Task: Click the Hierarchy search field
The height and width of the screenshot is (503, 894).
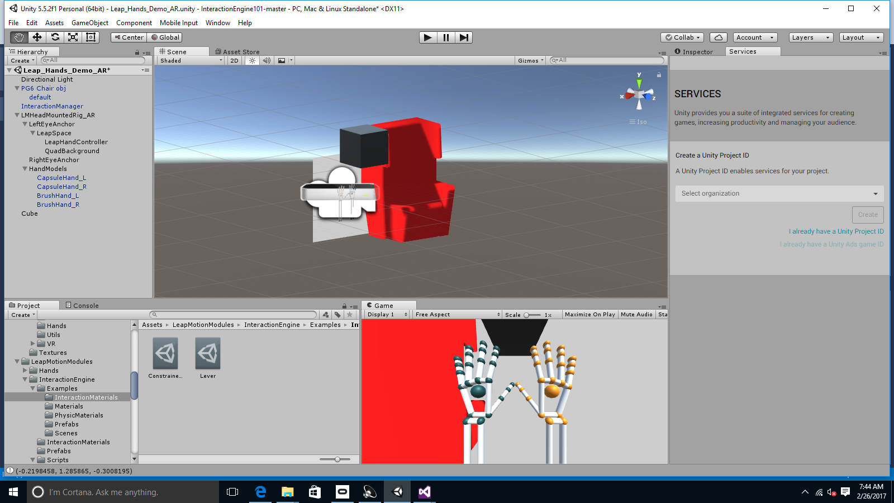Action: [x=93, y=60]
